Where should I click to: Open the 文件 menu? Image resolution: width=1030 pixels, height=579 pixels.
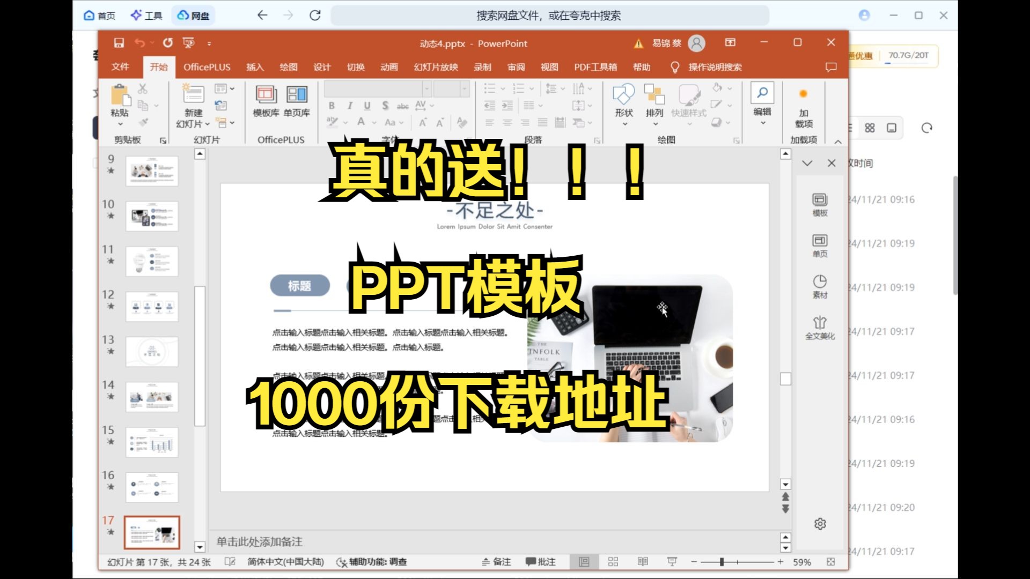pos(120,67)
